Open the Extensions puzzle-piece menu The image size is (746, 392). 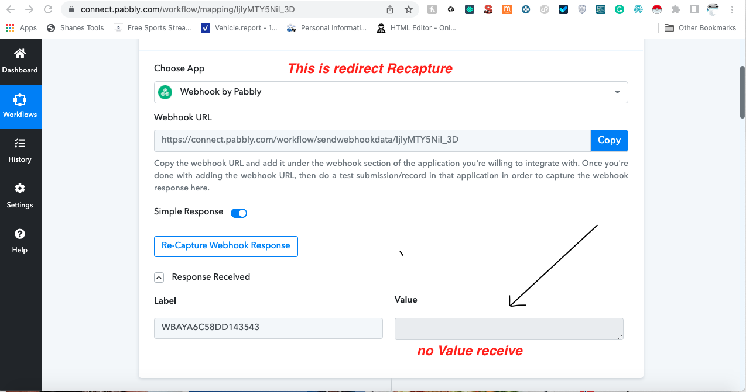(x=676, y=9)
